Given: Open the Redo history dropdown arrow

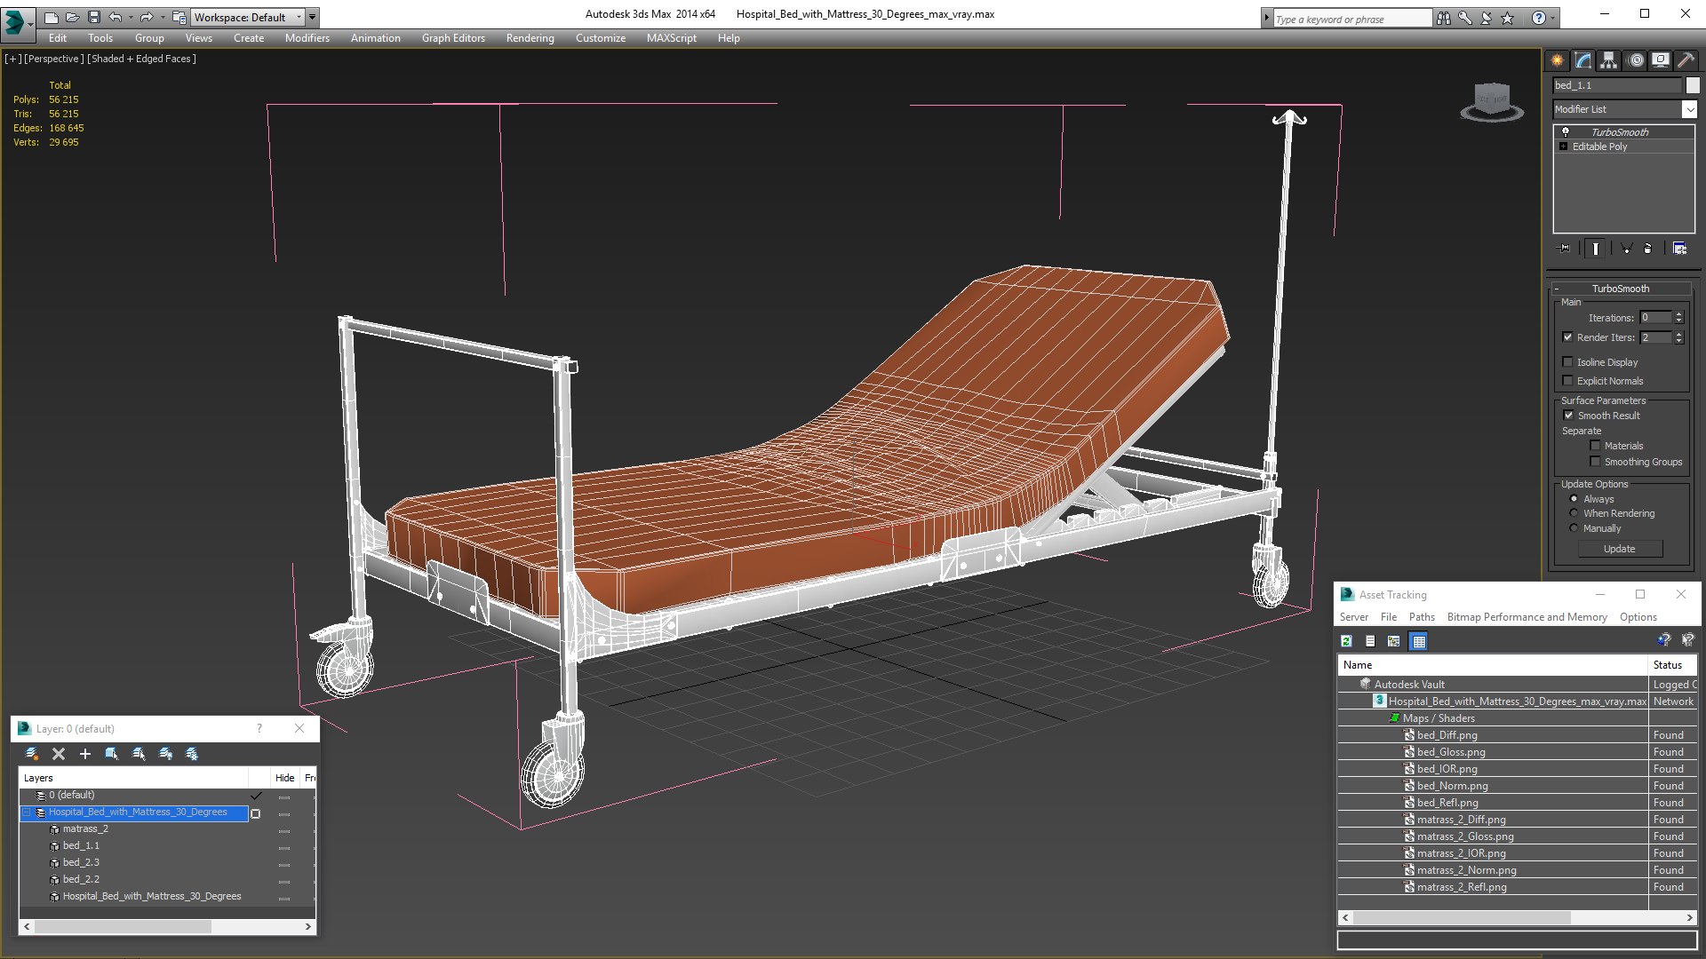Looking at the screenshot, I should [162, 17].
